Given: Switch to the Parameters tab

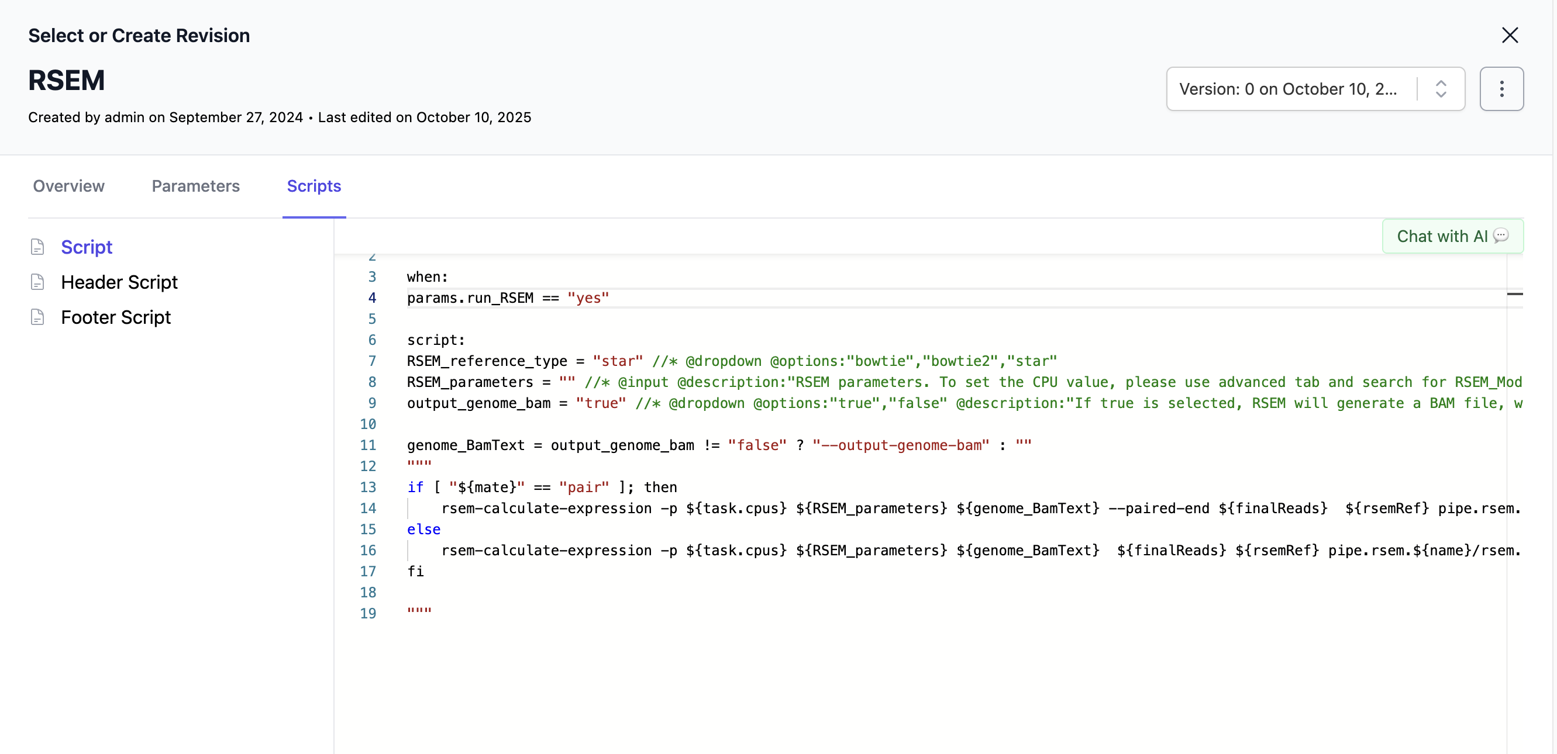Looking at the screenshot, I should (196, 186).
